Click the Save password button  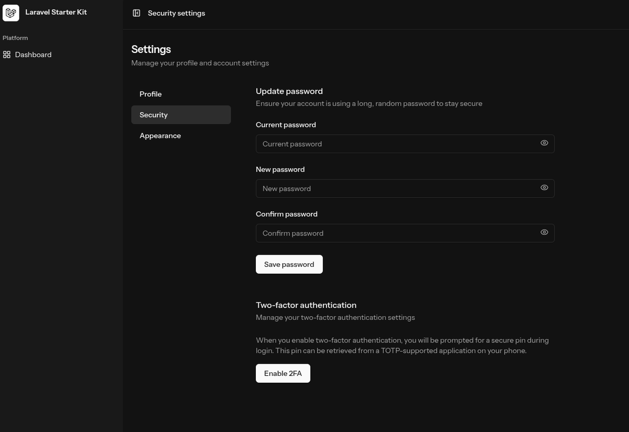coord(289,264)
